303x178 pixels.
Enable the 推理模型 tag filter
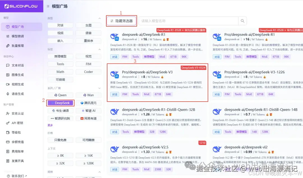pos(61,56)
